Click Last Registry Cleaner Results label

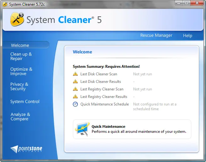coord(104,97)
